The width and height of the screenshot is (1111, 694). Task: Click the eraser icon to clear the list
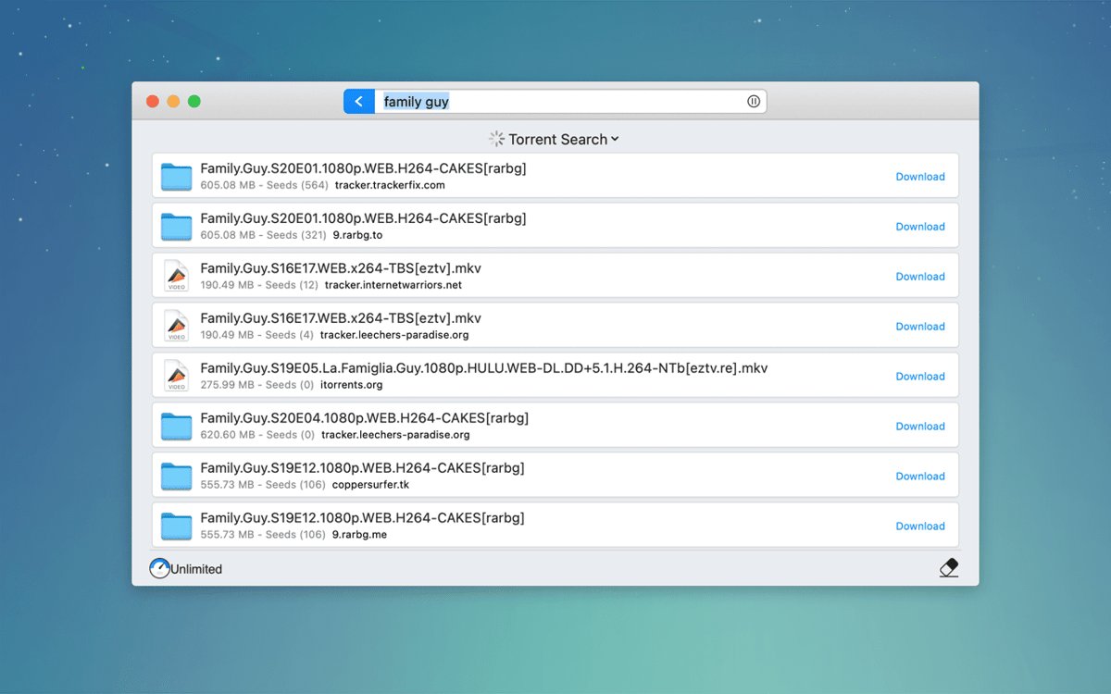click(948, 568)
